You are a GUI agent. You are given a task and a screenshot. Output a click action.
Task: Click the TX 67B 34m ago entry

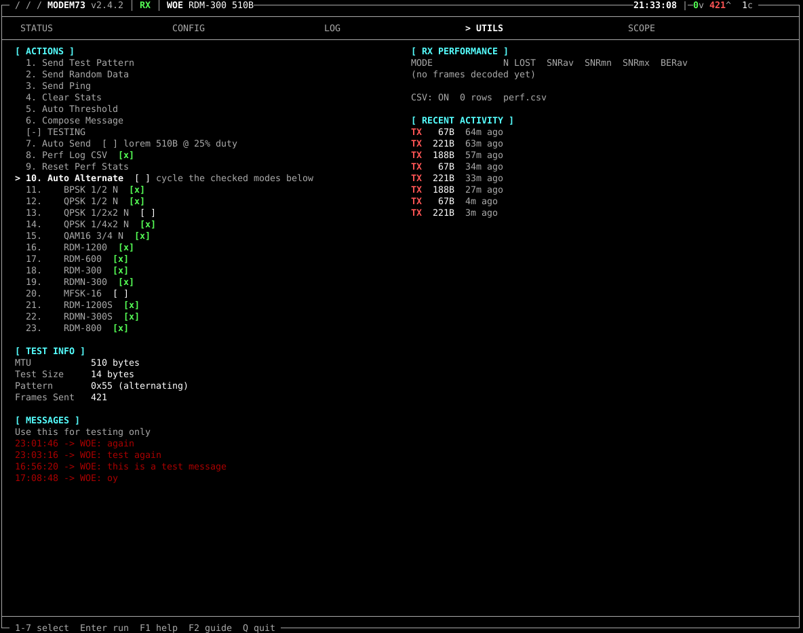[x=457, y=167]
